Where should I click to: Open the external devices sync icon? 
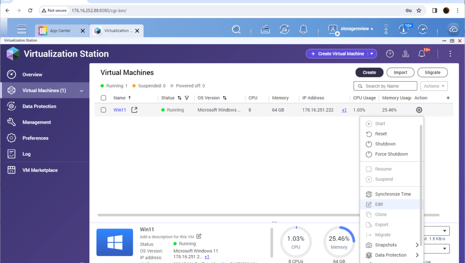coord(285,29)
